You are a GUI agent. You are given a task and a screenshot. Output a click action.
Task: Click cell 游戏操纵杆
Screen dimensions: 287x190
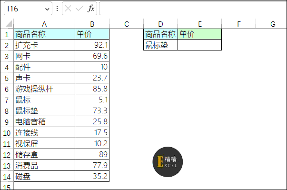44,89
